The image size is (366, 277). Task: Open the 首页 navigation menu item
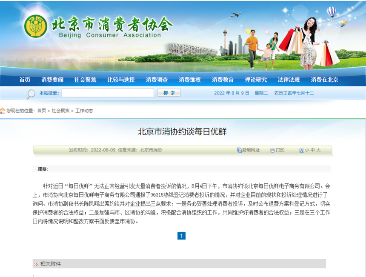point(25,80)
